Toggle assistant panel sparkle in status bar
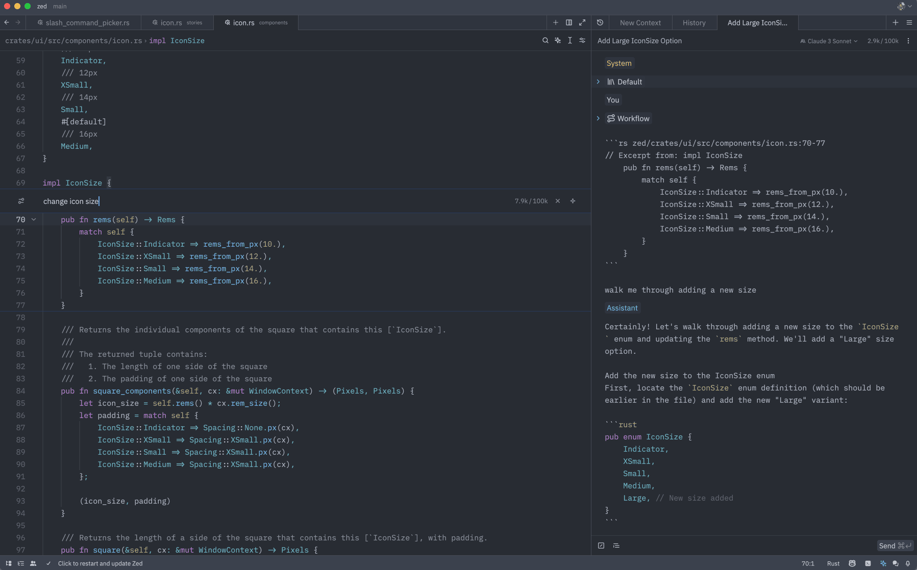Viewport: 917px width, 570px height. [883, 563]
